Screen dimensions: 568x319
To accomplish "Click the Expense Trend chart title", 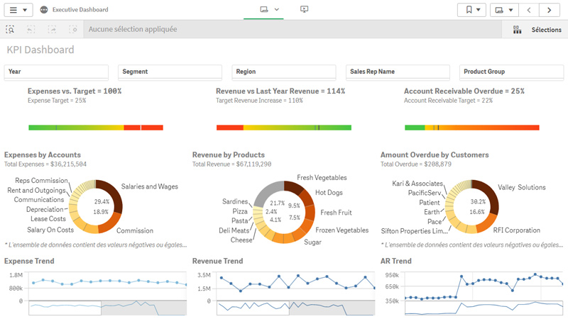I will click(29, 261).
